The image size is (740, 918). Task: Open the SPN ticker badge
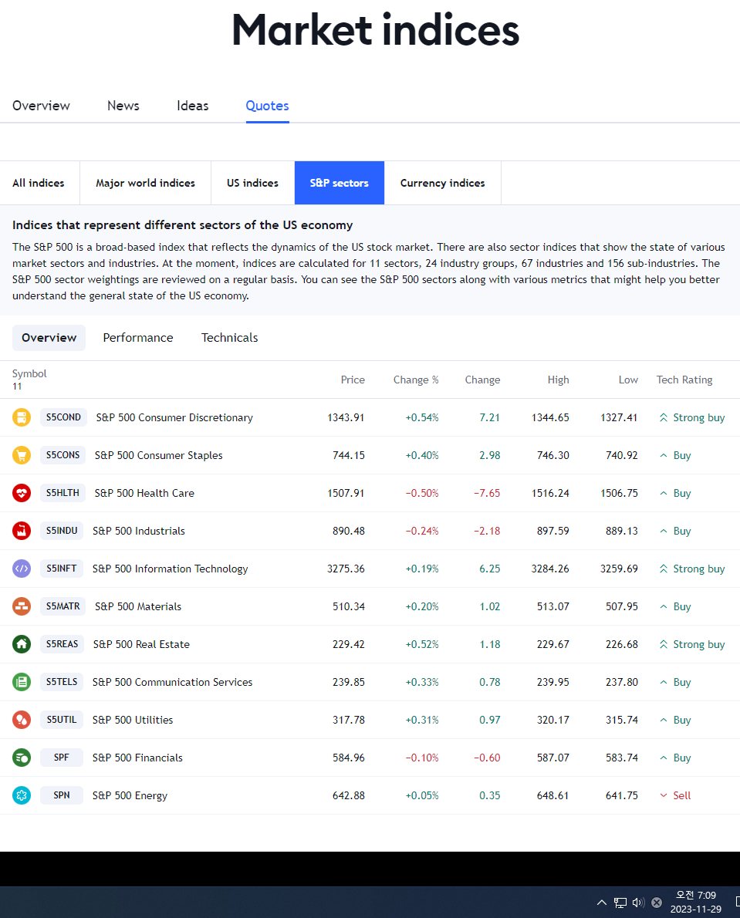point(62,795)
